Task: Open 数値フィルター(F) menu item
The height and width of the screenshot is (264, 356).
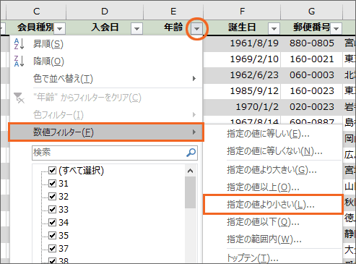Action: (106, 132)
